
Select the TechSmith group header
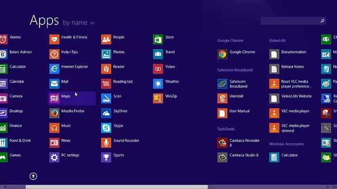(x=226, y=129)
